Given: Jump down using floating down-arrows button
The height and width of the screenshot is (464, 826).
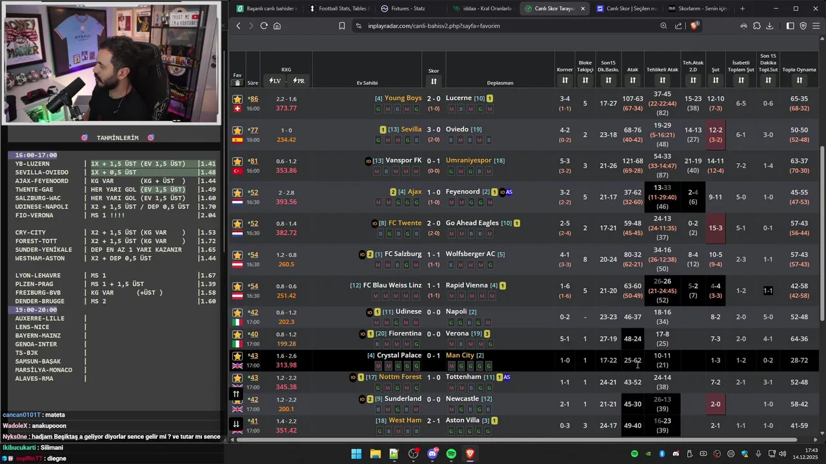Looking at the screenshot, I should 236,423.
